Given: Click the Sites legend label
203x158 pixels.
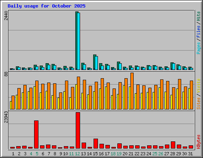Looking at the screenshot, I should click(199, 103).
